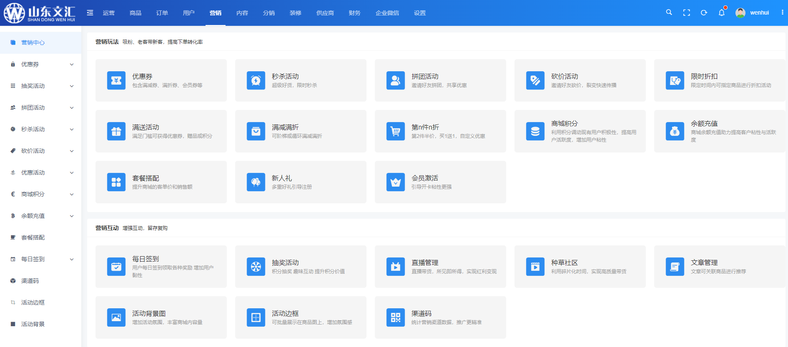
Task: Expand 商城积分 sidebar submenu chevron
Action: click(x=72, y=194)
